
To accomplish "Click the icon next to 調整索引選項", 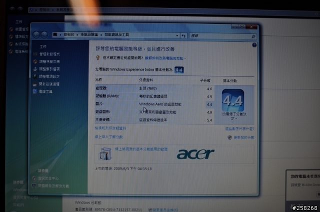I will tap(35, 69).
